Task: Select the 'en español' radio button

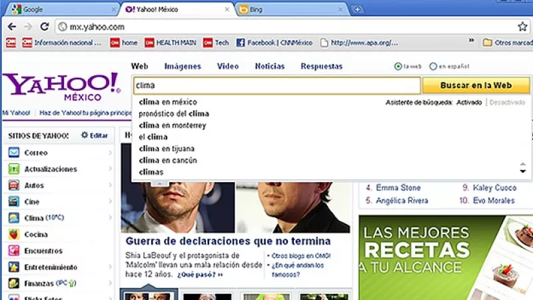Action: tap(433, 66)
